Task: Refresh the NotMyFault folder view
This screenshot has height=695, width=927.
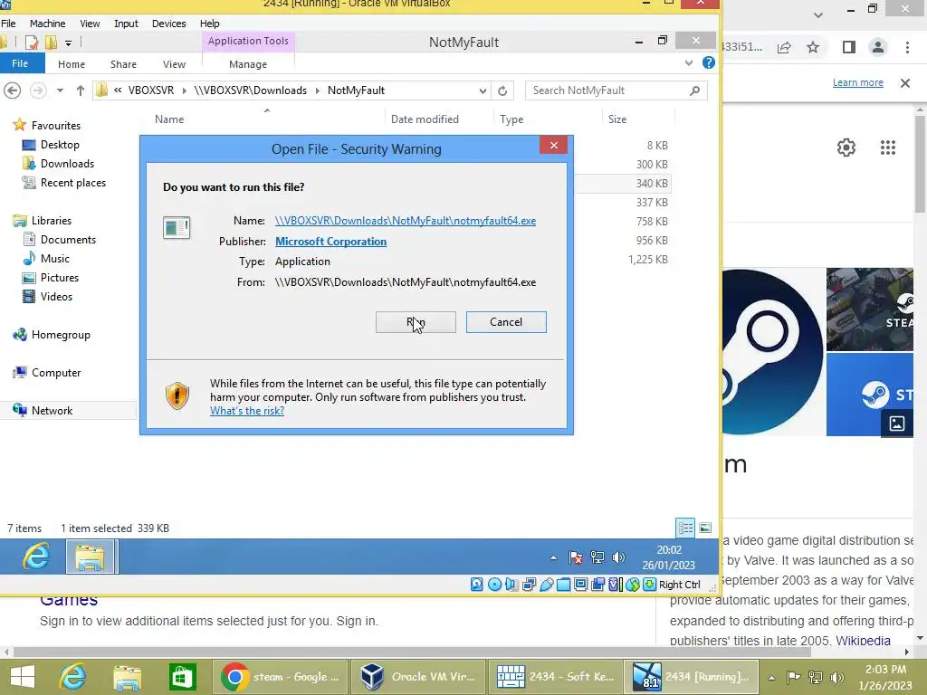Action: click(x=502, y=90)
